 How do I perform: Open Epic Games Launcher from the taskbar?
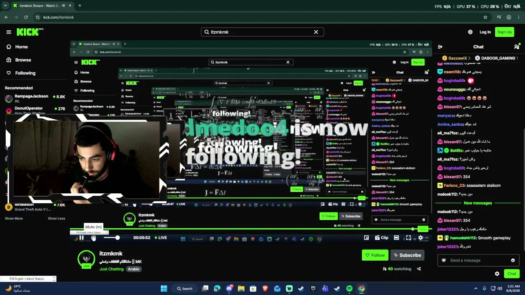coord(313,288)
